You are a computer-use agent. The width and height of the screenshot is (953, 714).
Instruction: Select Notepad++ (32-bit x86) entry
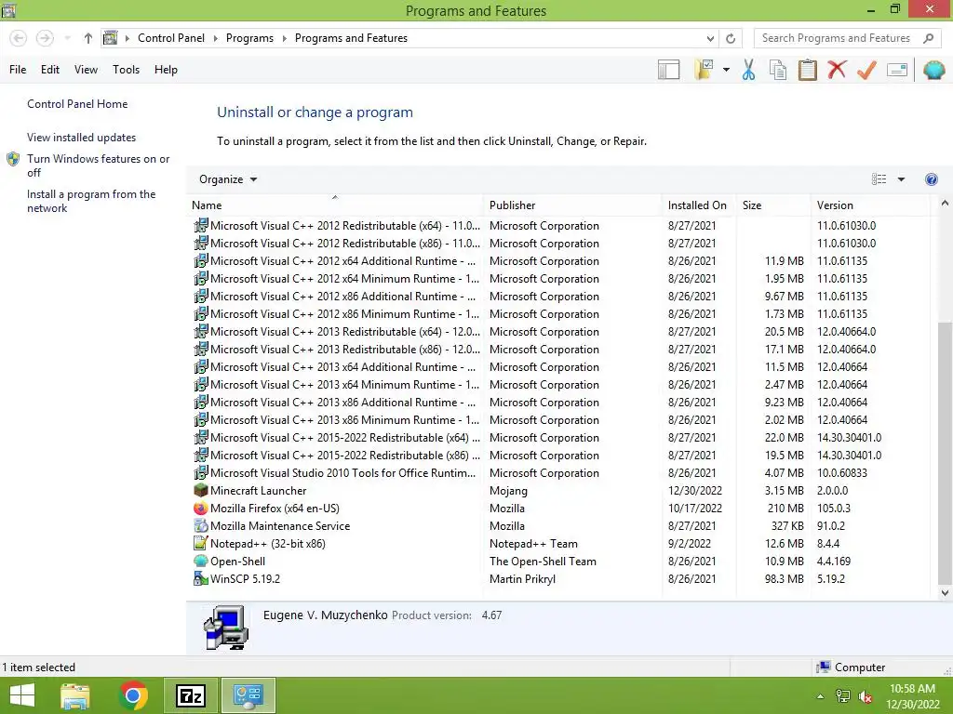pos(559,543)
